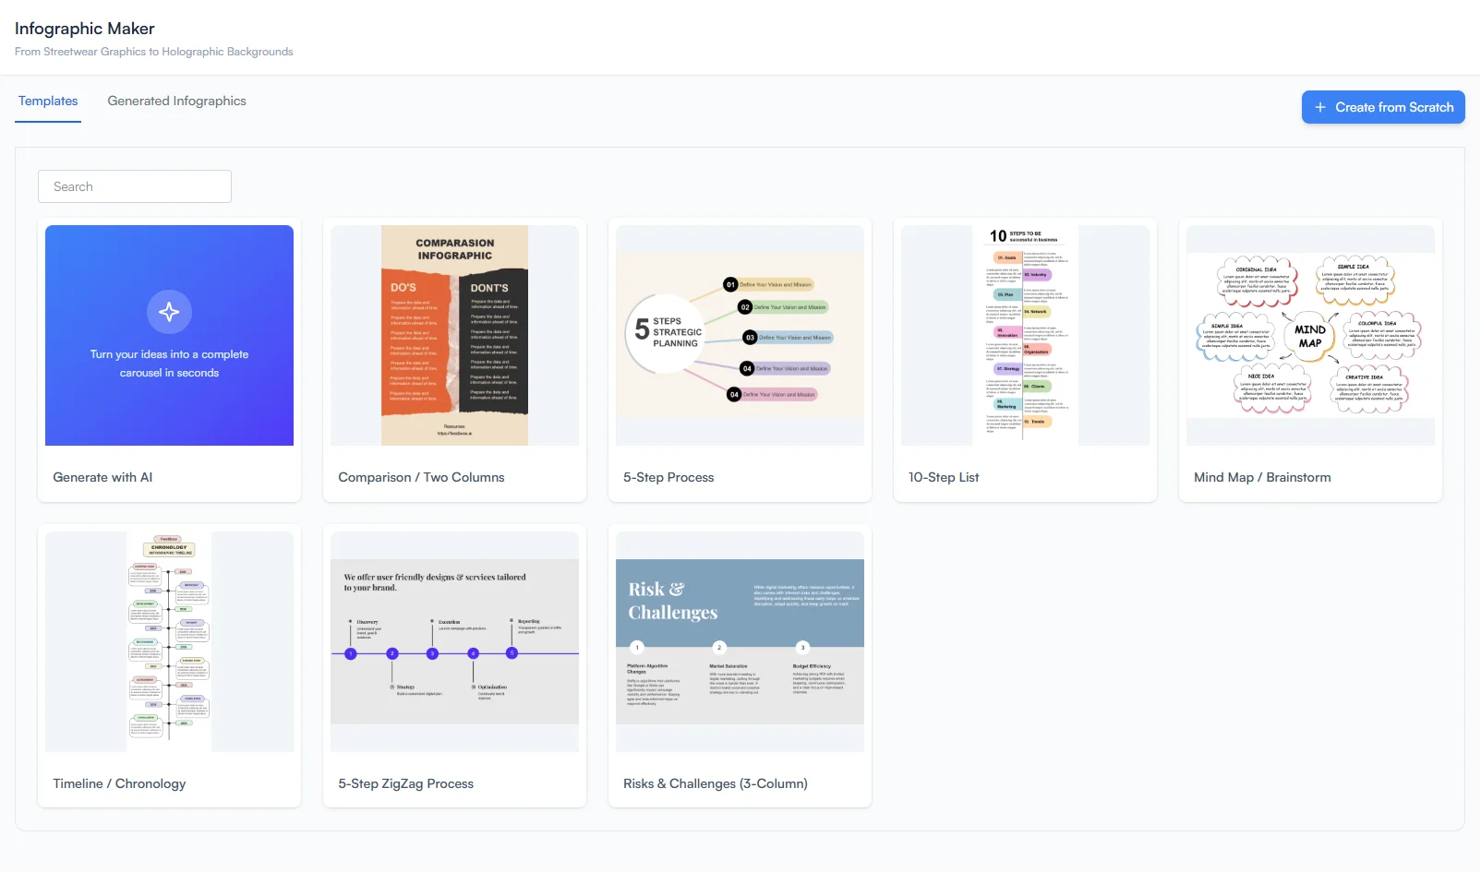Image resolution: width=1481 pixels, height=872 pixels.
Task: Click the sparkle icon on the AI card
Action: (169, 311)
